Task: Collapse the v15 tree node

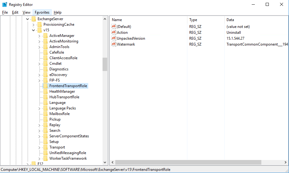Action: [33, 30]
